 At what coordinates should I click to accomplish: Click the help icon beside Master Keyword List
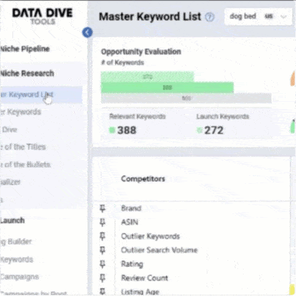[x=210, y=17]
